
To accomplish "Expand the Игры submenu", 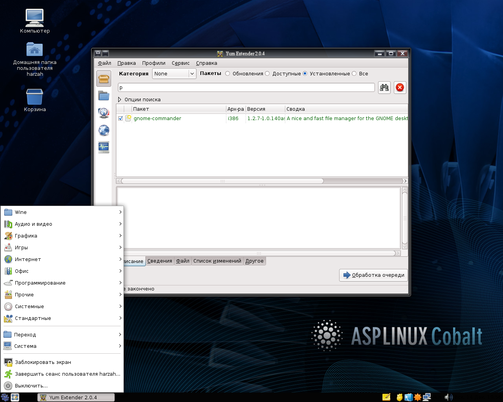I will click(62, 247).
